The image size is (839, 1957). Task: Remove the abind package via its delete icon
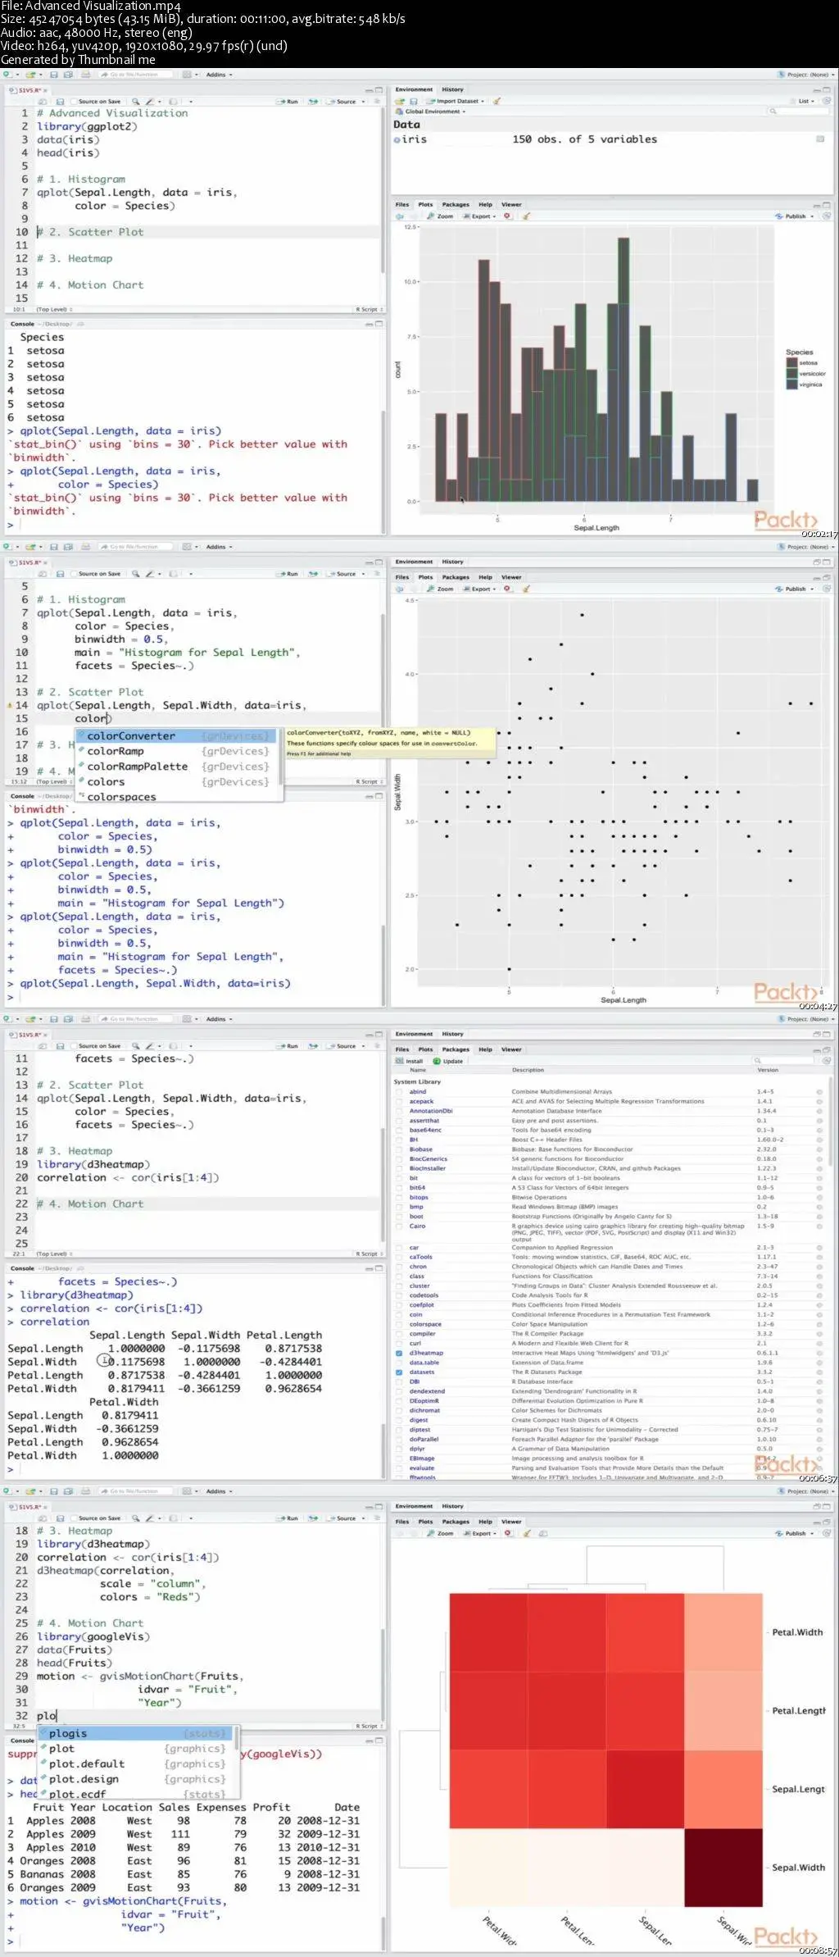819,1092
